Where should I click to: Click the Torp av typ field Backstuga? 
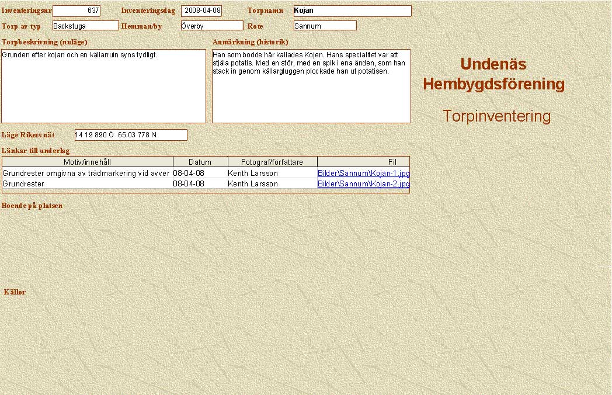coord(85,26)
